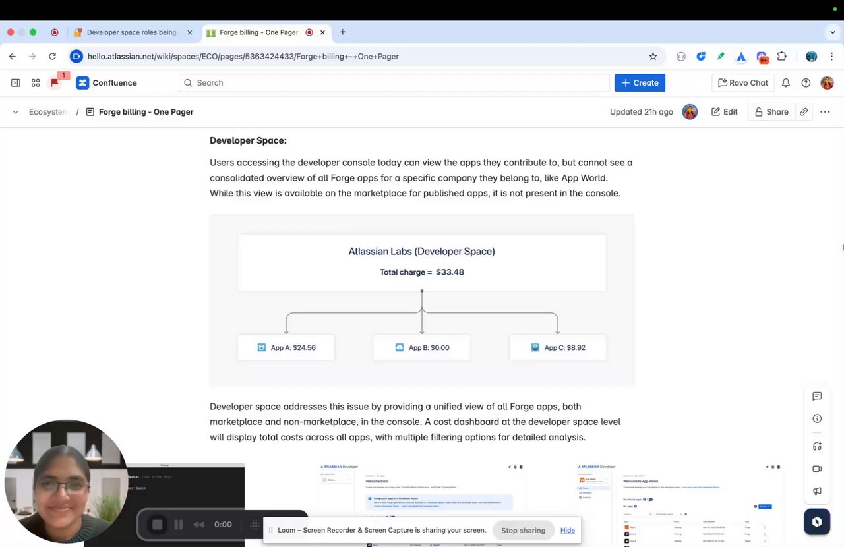Select the Forge billing - One Pager tab
This screenshot has width=844, height=547.
pyautogui.click(x=257, y=32)
